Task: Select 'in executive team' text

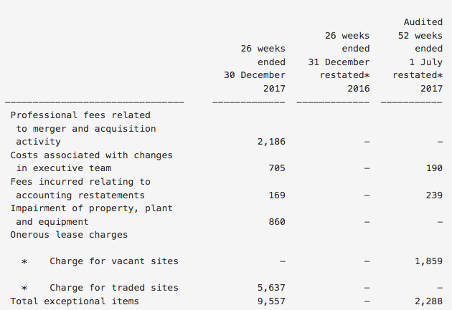Action: 63,168
